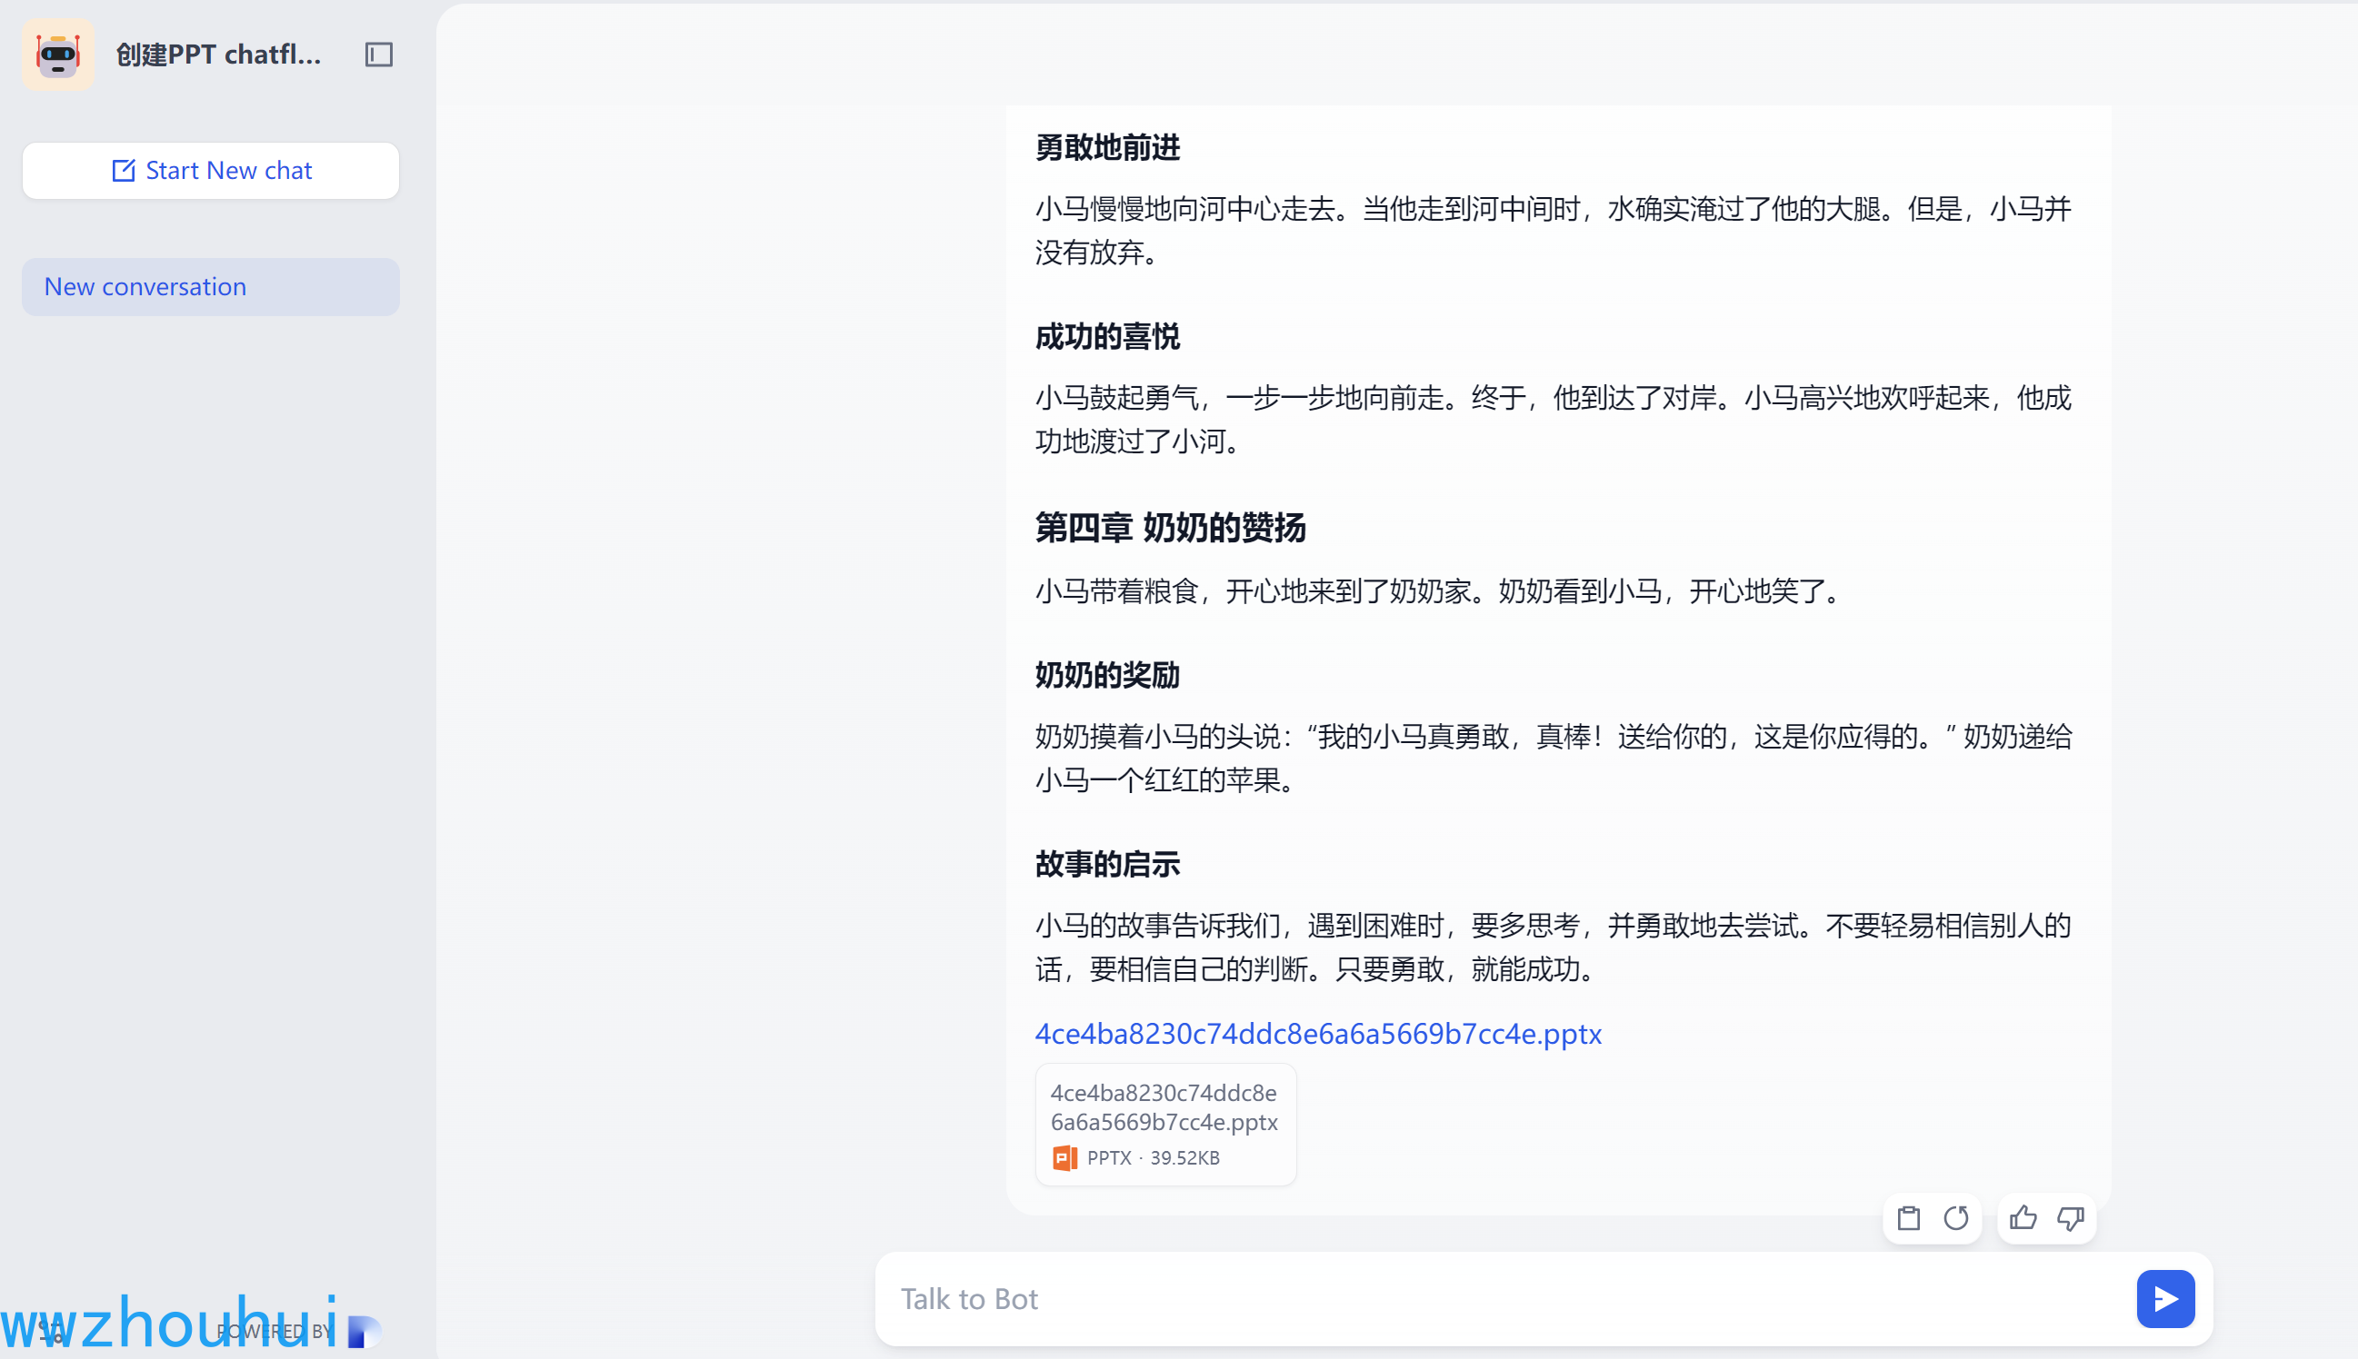Click the orange PowerPoint file icon
Screen dimensions: 2358x1359
[1064, 1157]
